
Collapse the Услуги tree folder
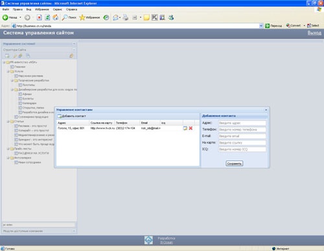click(8, 71)
